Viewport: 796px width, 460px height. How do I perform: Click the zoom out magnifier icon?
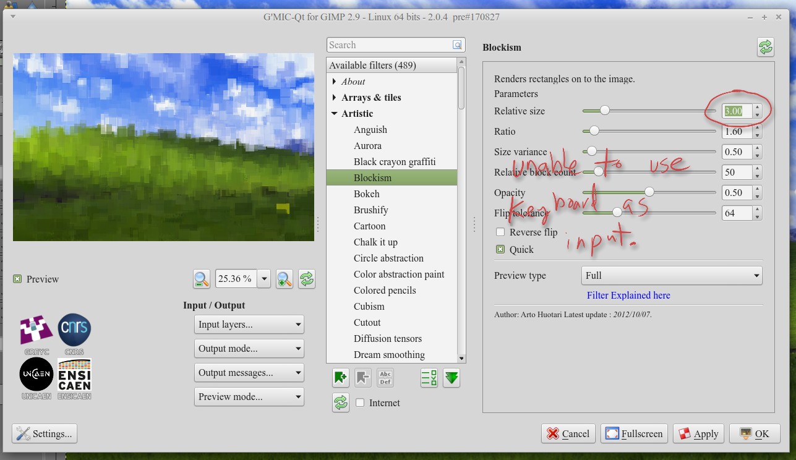click(202, 279)
